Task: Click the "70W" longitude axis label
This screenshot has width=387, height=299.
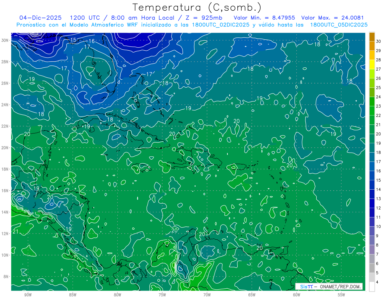Action: 207,295
